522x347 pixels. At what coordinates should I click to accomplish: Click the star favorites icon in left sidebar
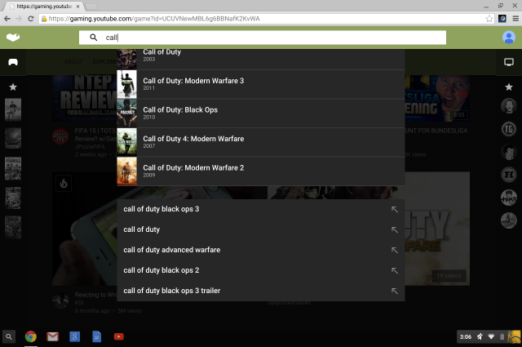13,87
